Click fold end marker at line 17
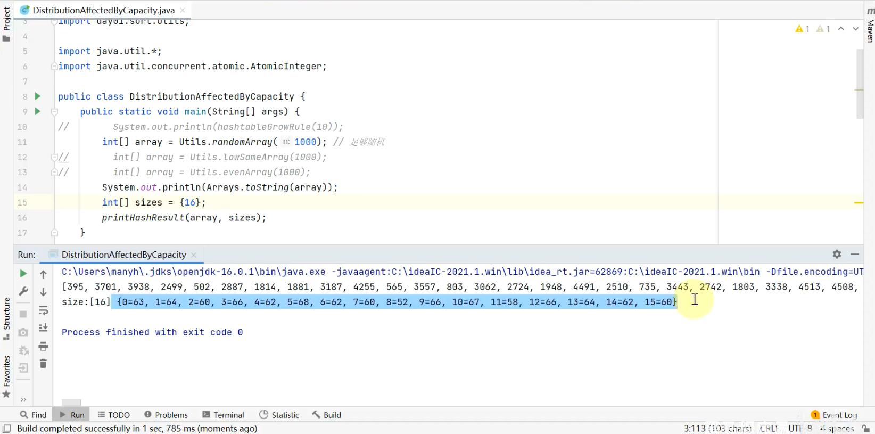The image size is (875, 434). [54, 233]
